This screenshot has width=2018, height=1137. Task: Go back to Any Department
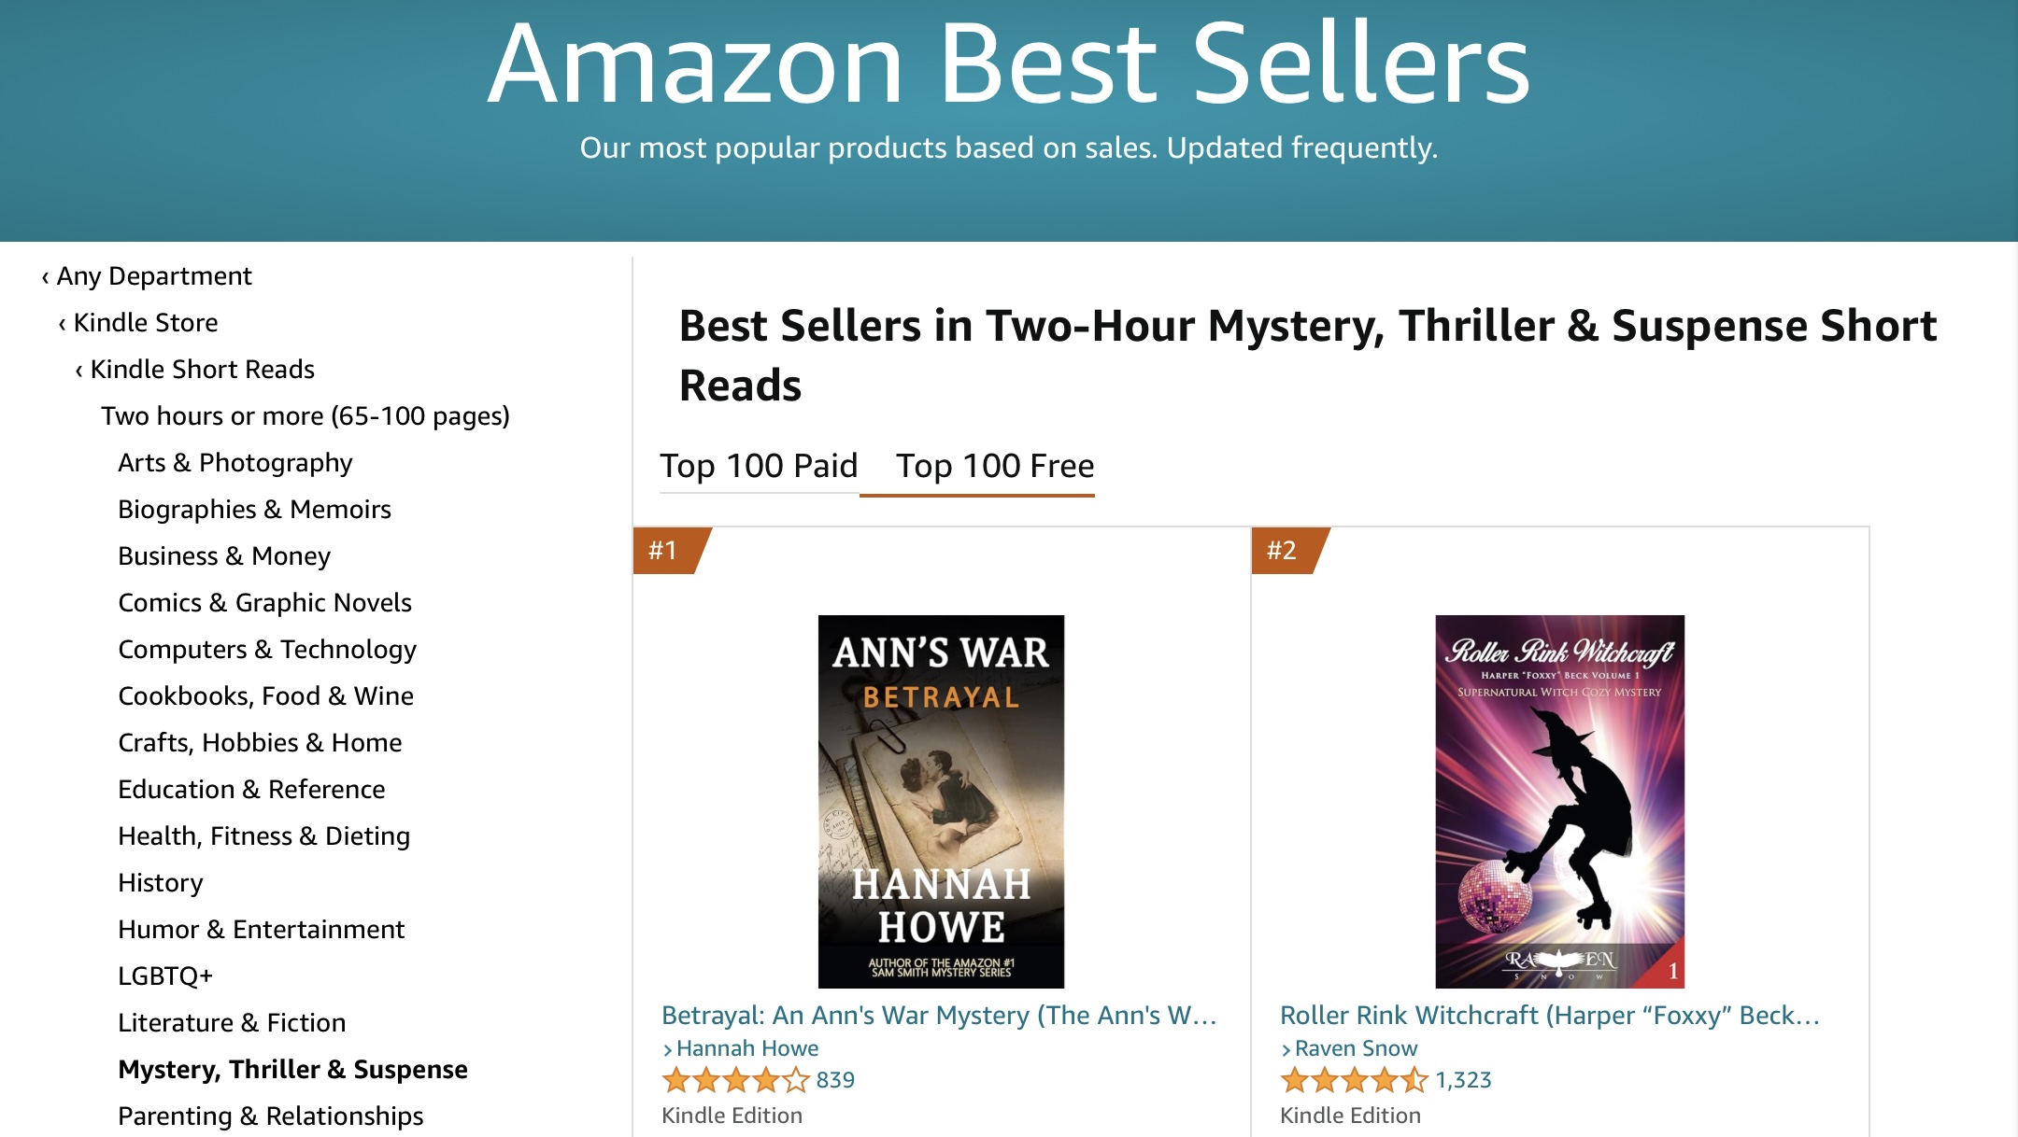154,276
